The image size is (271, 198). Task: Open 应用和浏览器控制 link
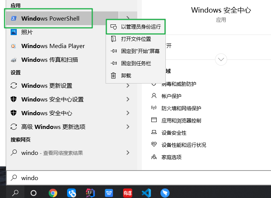click(x=181, y=121)
